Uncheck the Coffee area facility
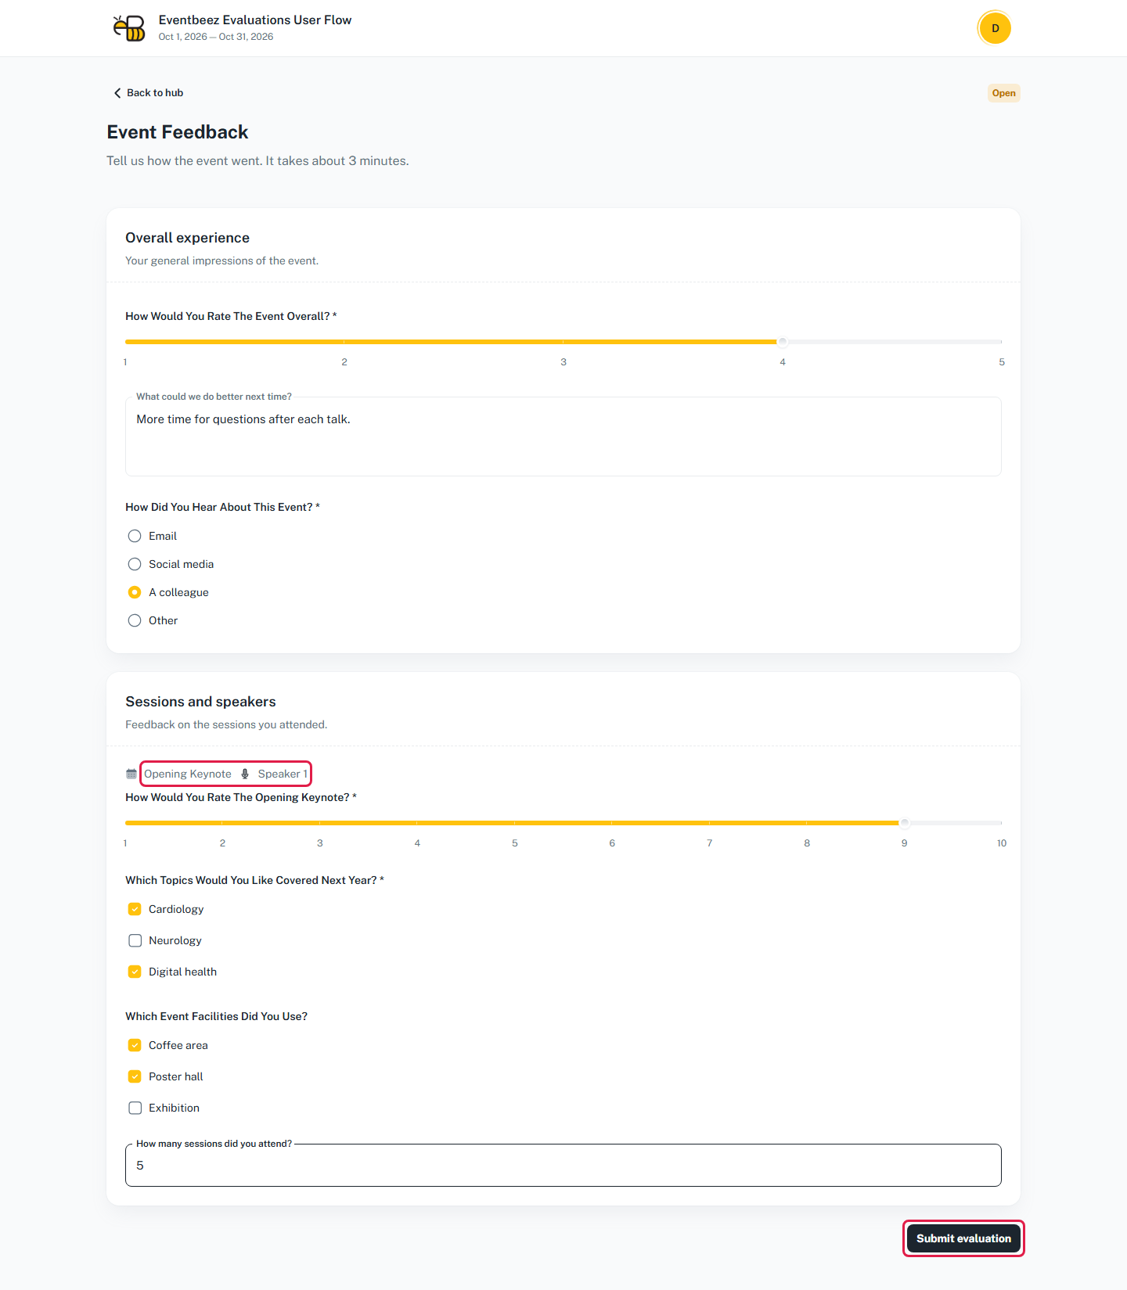Image resolution: width=1127 pixels, height=1290 pixels. 135,1045
